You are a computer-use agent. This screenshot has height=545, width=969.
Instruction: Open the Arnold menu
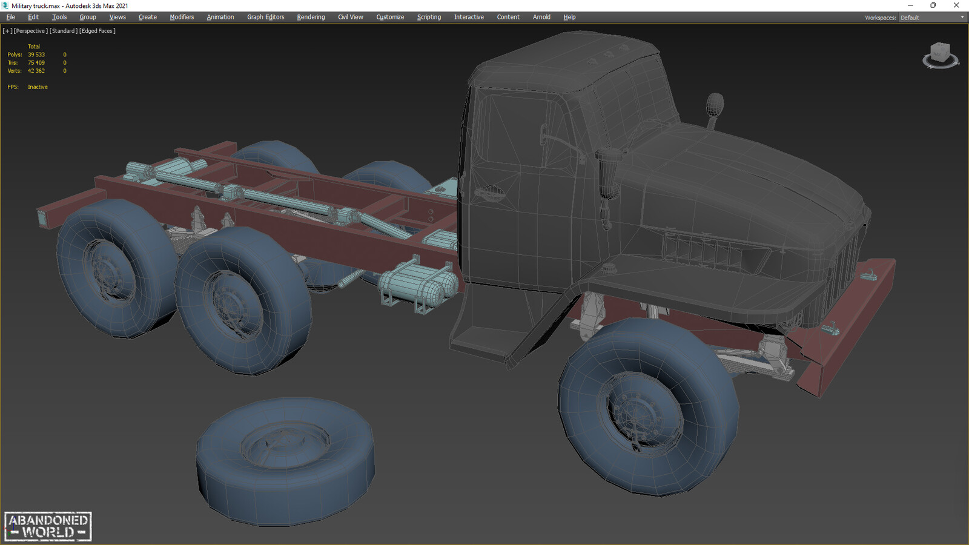pyautogui.click(x=541, y=17)
